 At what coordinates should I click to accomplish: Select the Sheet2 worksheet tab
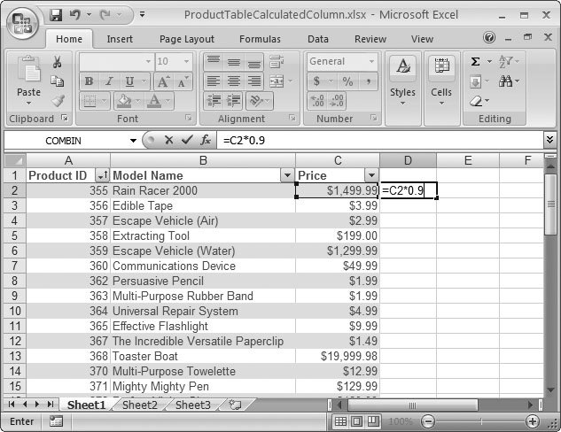140,405
